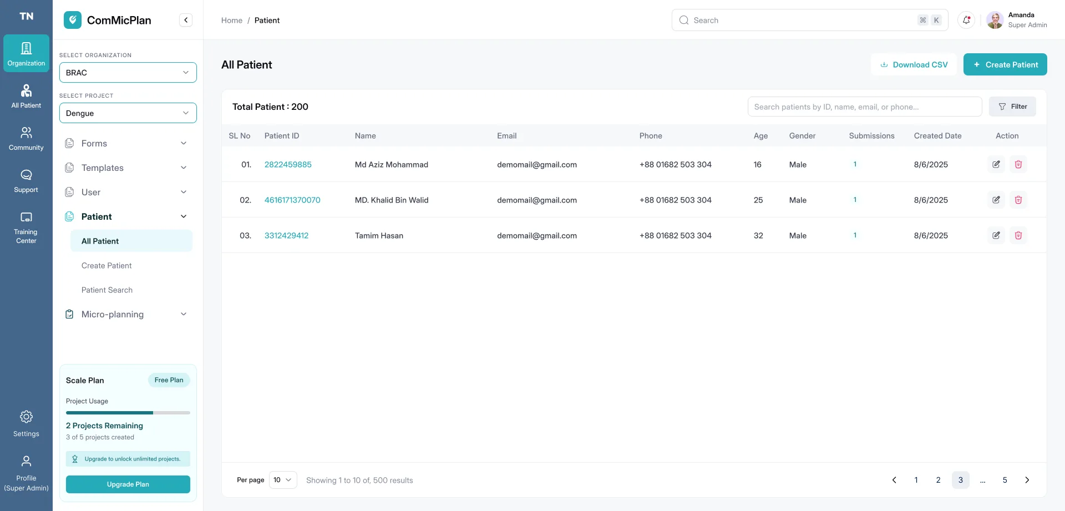1065x511 pixels.
Task: Click the Forms document icon
Action: tap(69, 143)
